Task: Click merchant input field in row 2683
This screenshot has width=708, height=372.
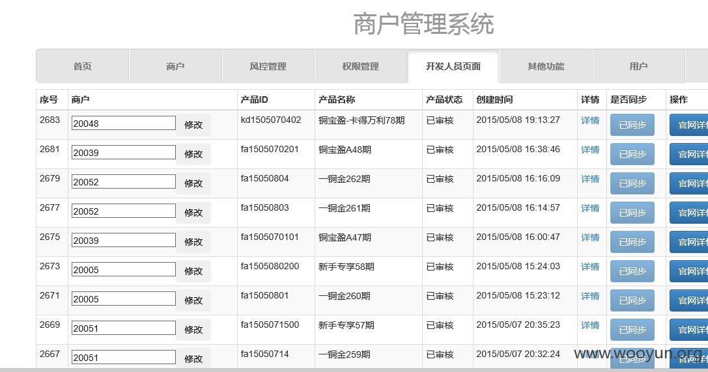Action: 123,123
